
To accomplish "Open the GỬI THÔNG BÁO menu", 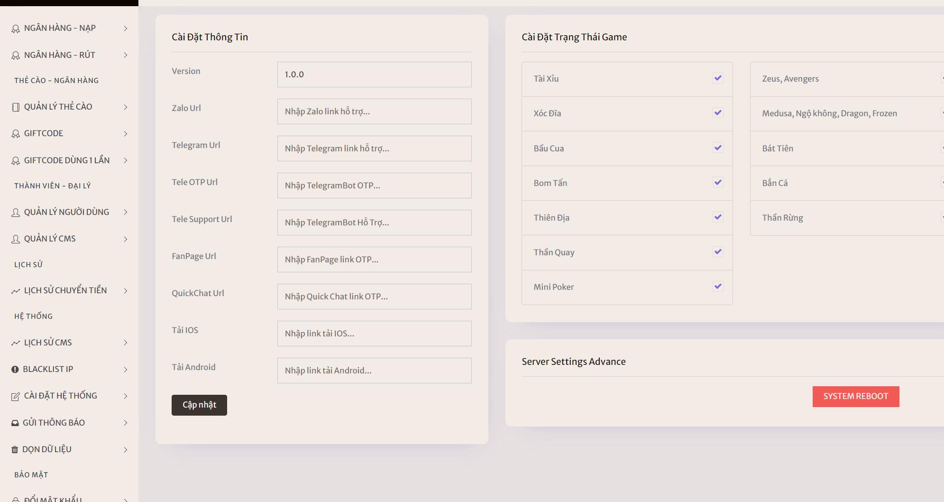I will tap(69, 423).
